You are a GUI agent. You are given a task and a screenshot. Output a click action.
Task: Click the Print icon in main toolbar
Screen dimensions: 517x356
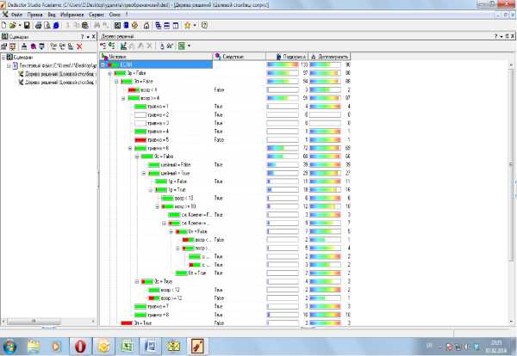tap(37, 25)
